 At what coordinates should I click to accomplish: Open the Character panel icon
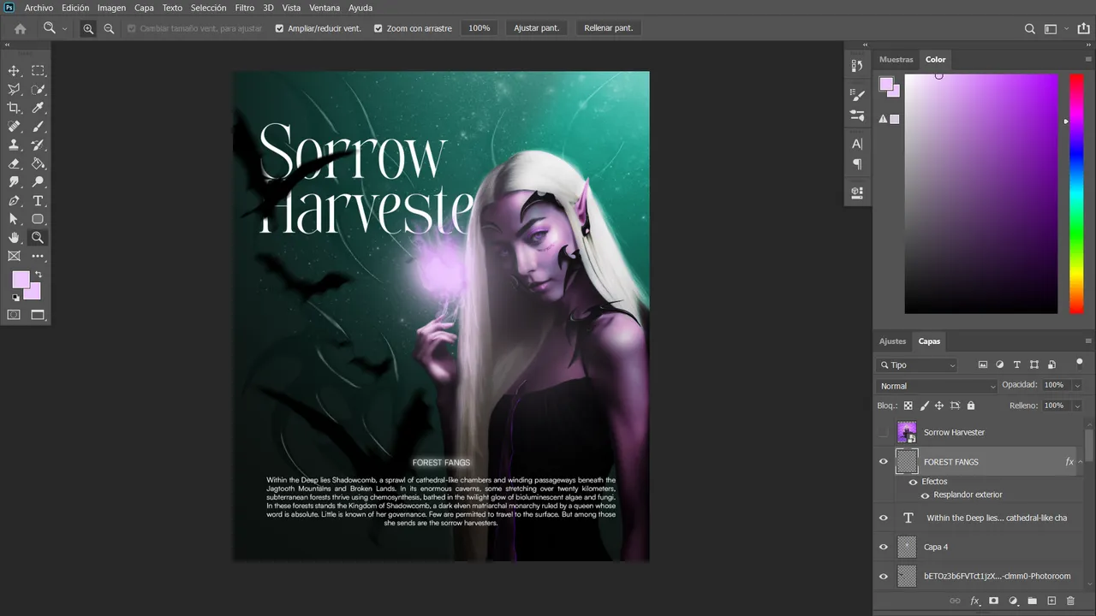point(857,144)
